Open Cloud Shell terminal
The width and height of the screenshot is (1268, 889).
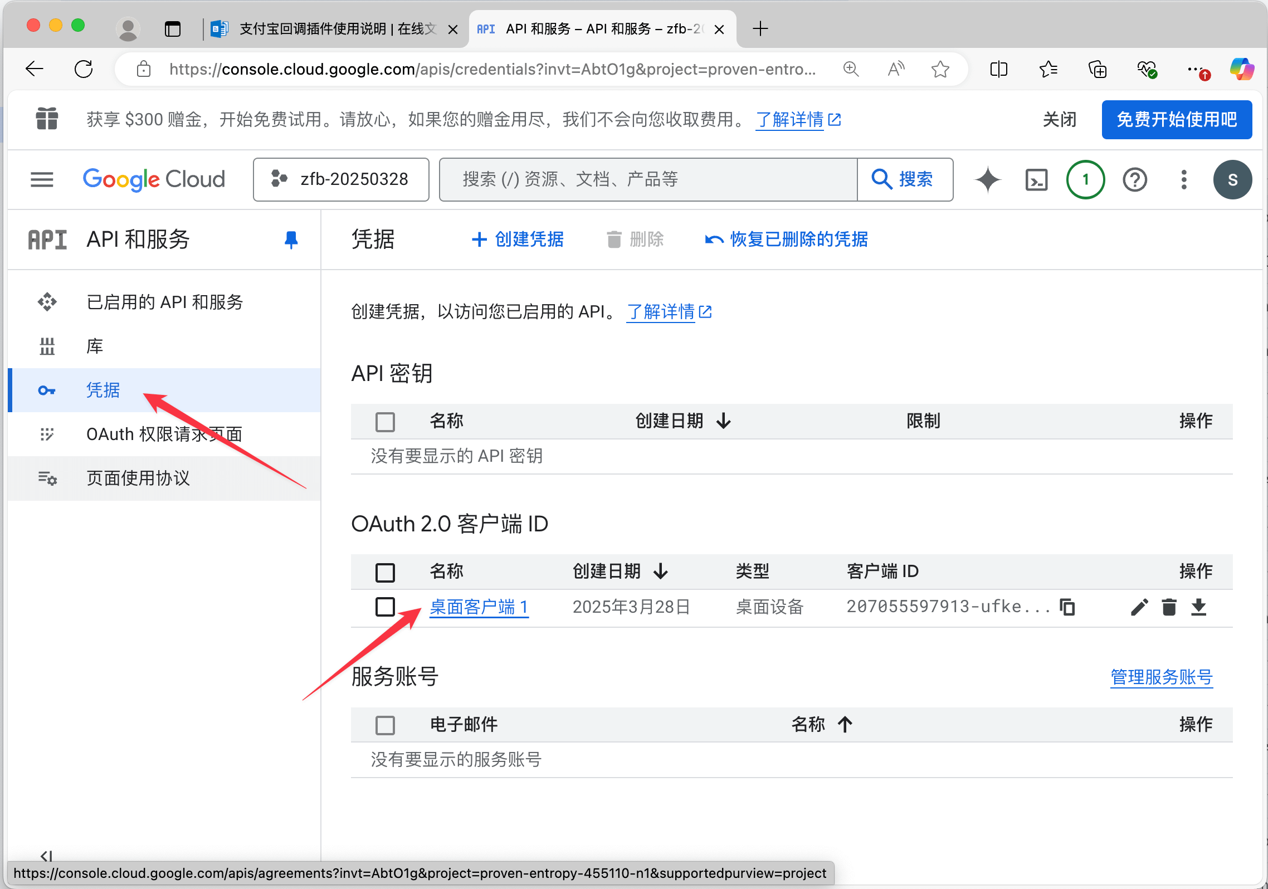click(x=1036, y=179)
